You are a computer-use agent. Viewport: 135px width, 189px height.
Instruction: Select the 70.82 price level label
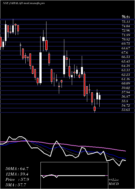click(126, 39)
